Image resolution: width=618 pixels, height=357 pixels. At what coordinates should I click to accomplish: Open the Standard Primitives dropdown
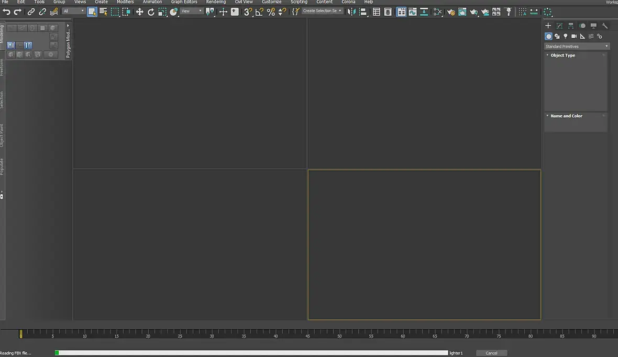coord(577,46)
